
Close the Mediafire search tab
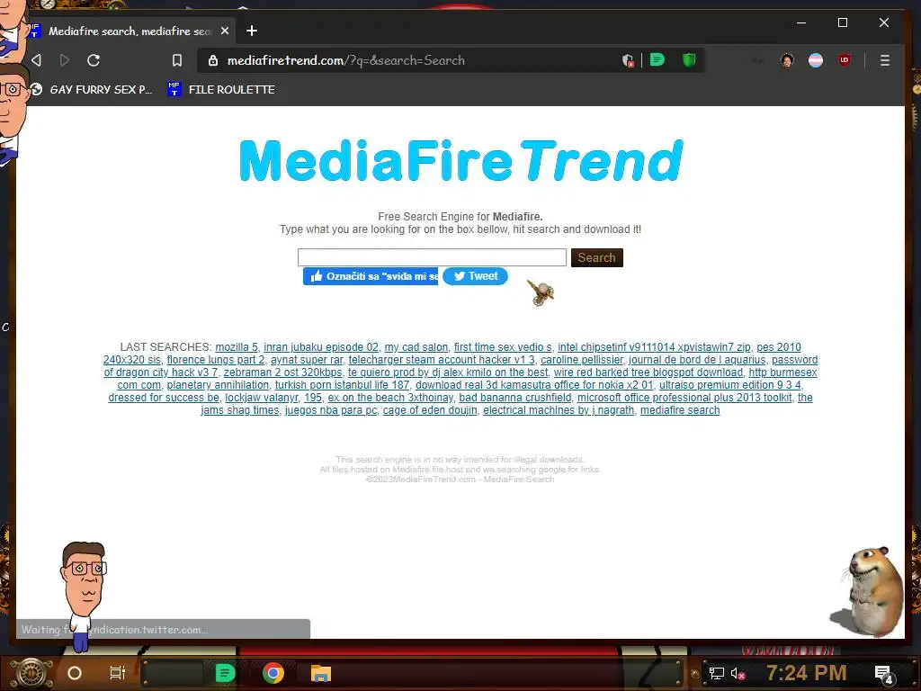click(x=224, y=31)
